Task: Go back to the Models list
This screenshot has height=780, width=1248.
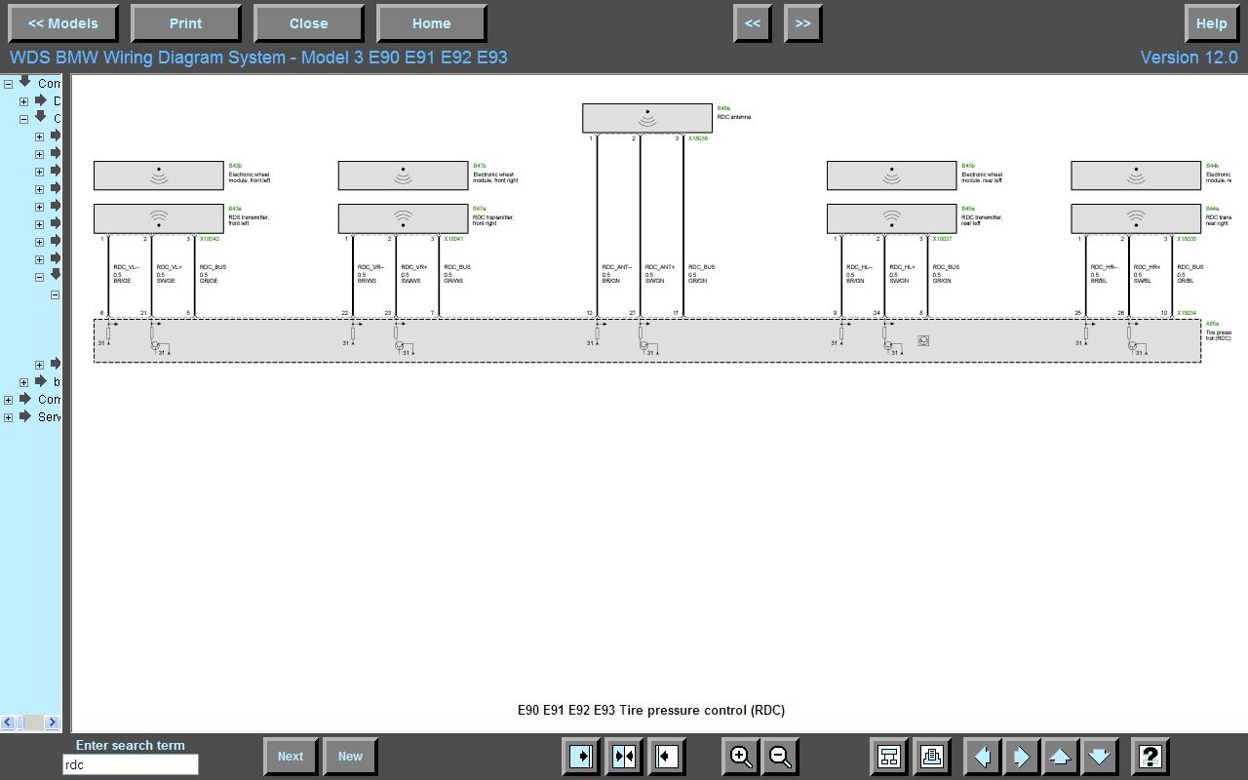Action: click(63, 23)
